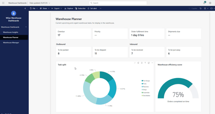
Task: Click into the Search field
Action: click(x=118, y=3)
